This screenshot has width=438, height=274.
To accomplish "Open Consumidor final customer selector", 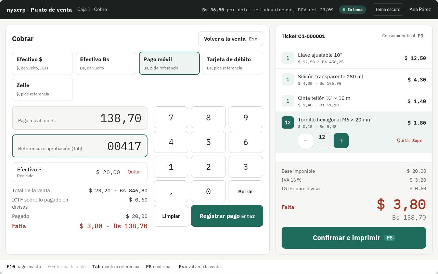I will click(403, 36).
